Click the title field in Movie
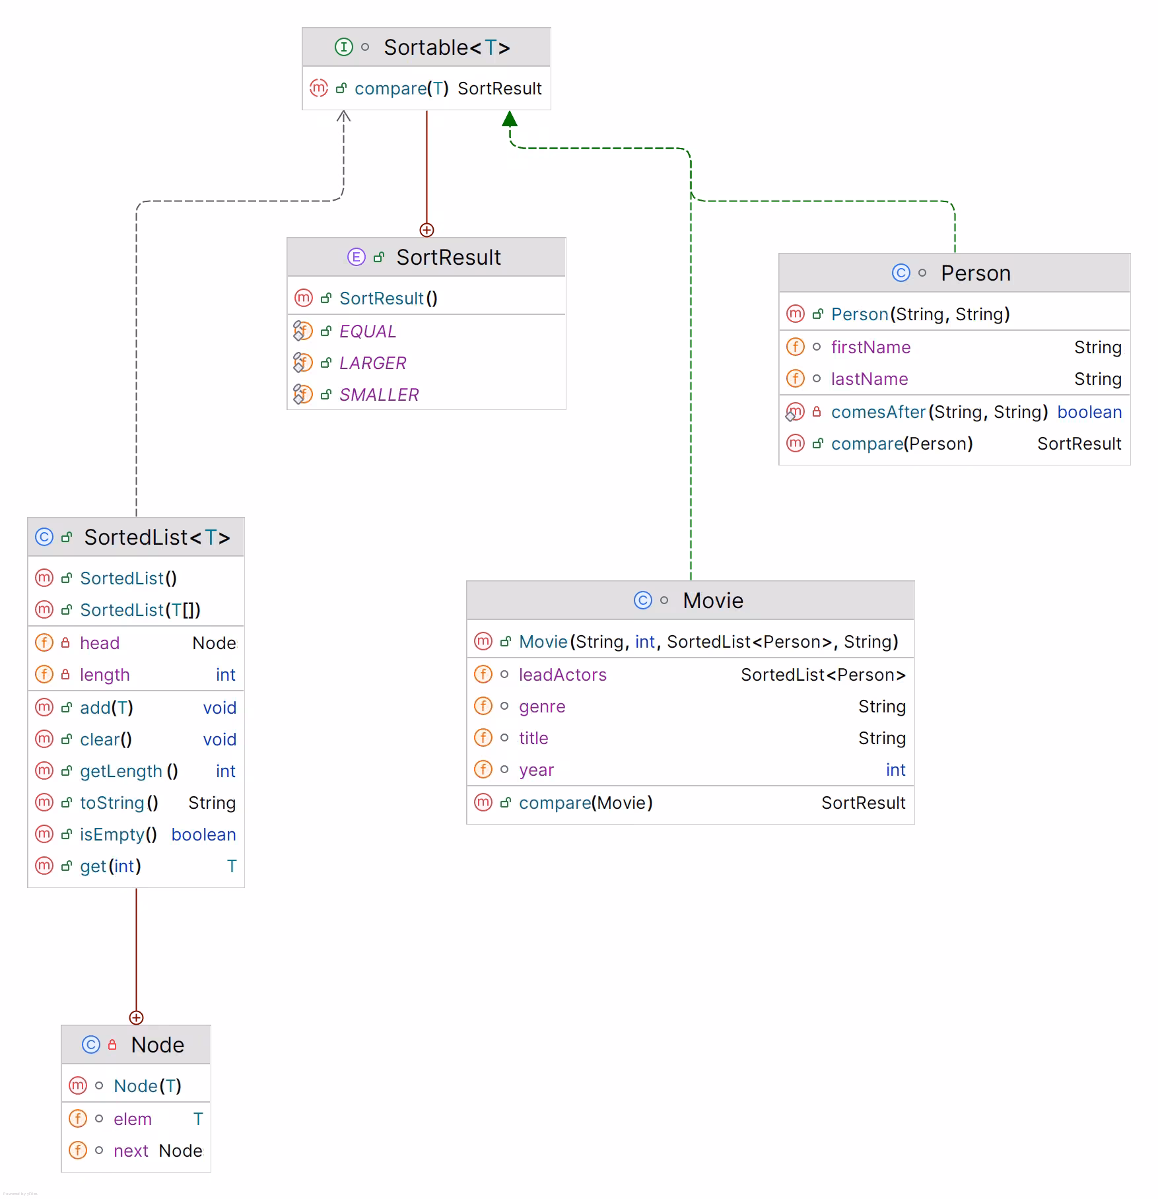1158x1199 pixels. (x=533, y=738)
